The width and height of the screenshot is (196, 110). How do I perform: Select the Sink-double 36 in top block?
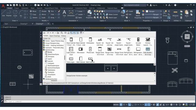(x=148, y=51)
